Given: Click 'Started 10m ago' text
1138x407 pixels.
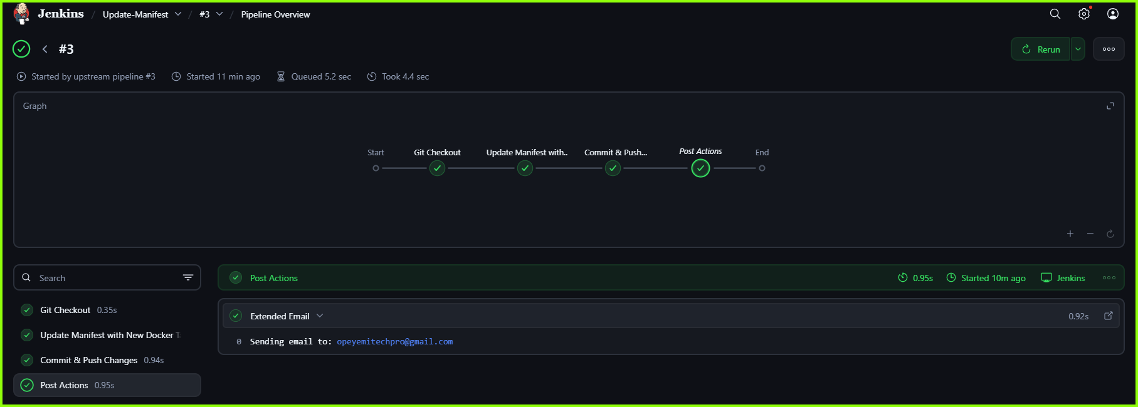Looking at the screenshot, I should [x=993, y=278].
